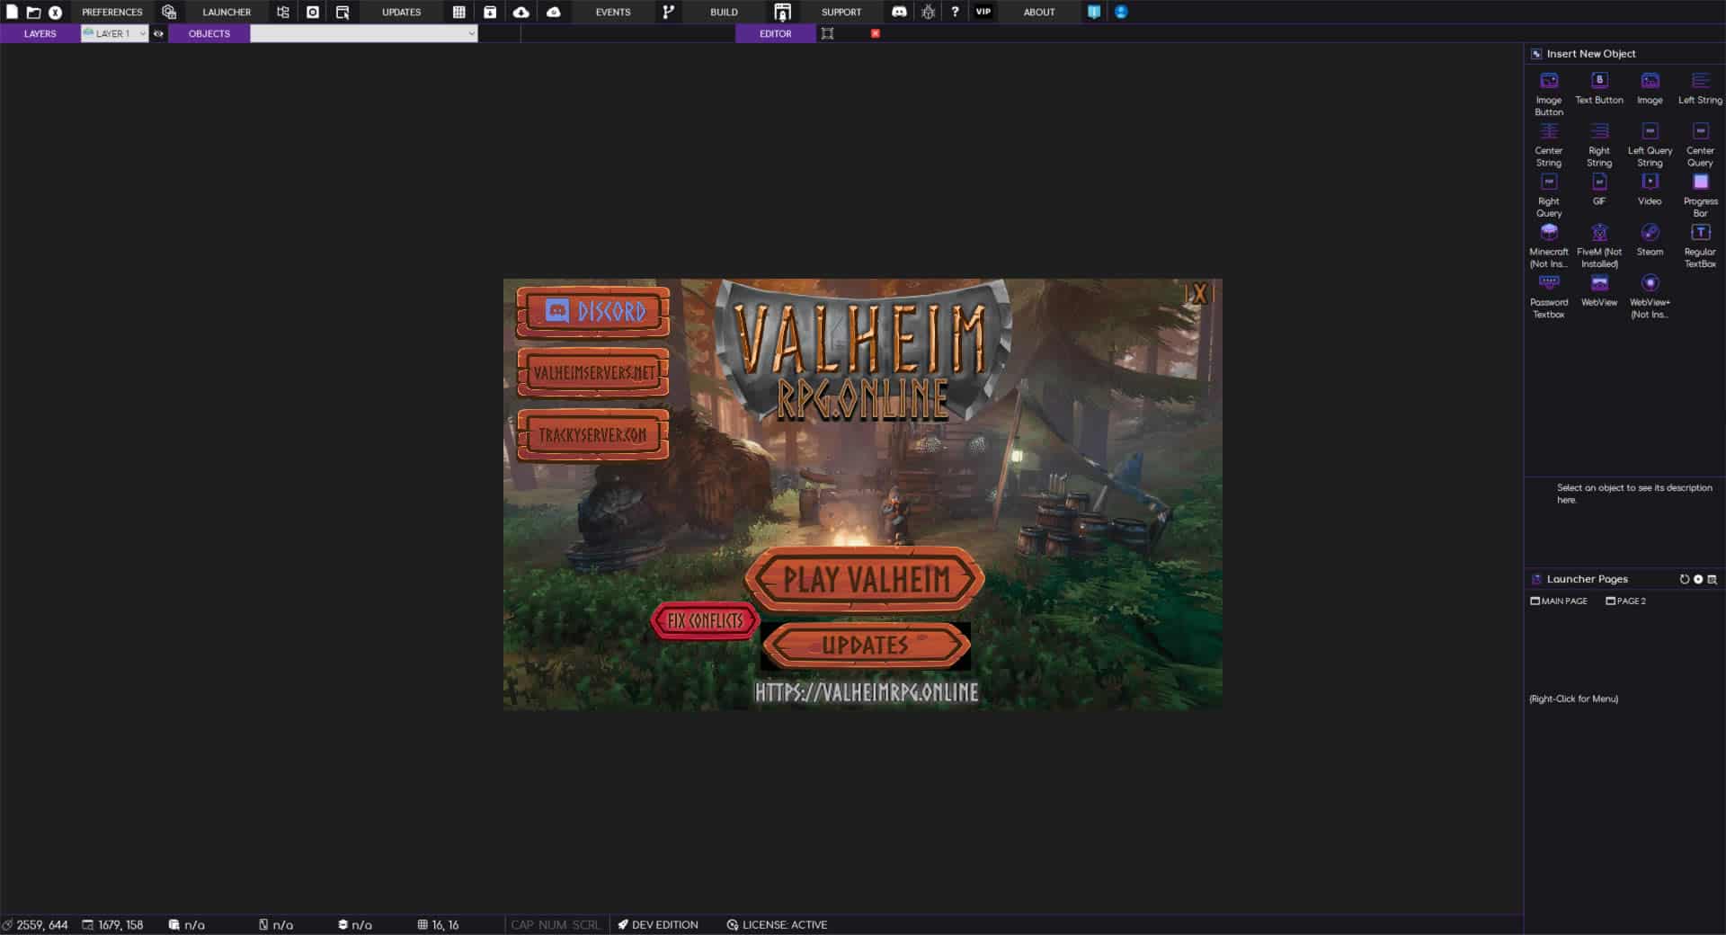The image size is (1726, 935).
Task: Toggle Layer 1 visibility with the eye icon
Action: [159, 32]
